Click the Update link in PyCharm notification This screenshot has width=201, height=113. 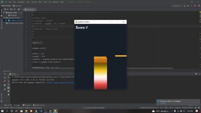coord(163,104)
